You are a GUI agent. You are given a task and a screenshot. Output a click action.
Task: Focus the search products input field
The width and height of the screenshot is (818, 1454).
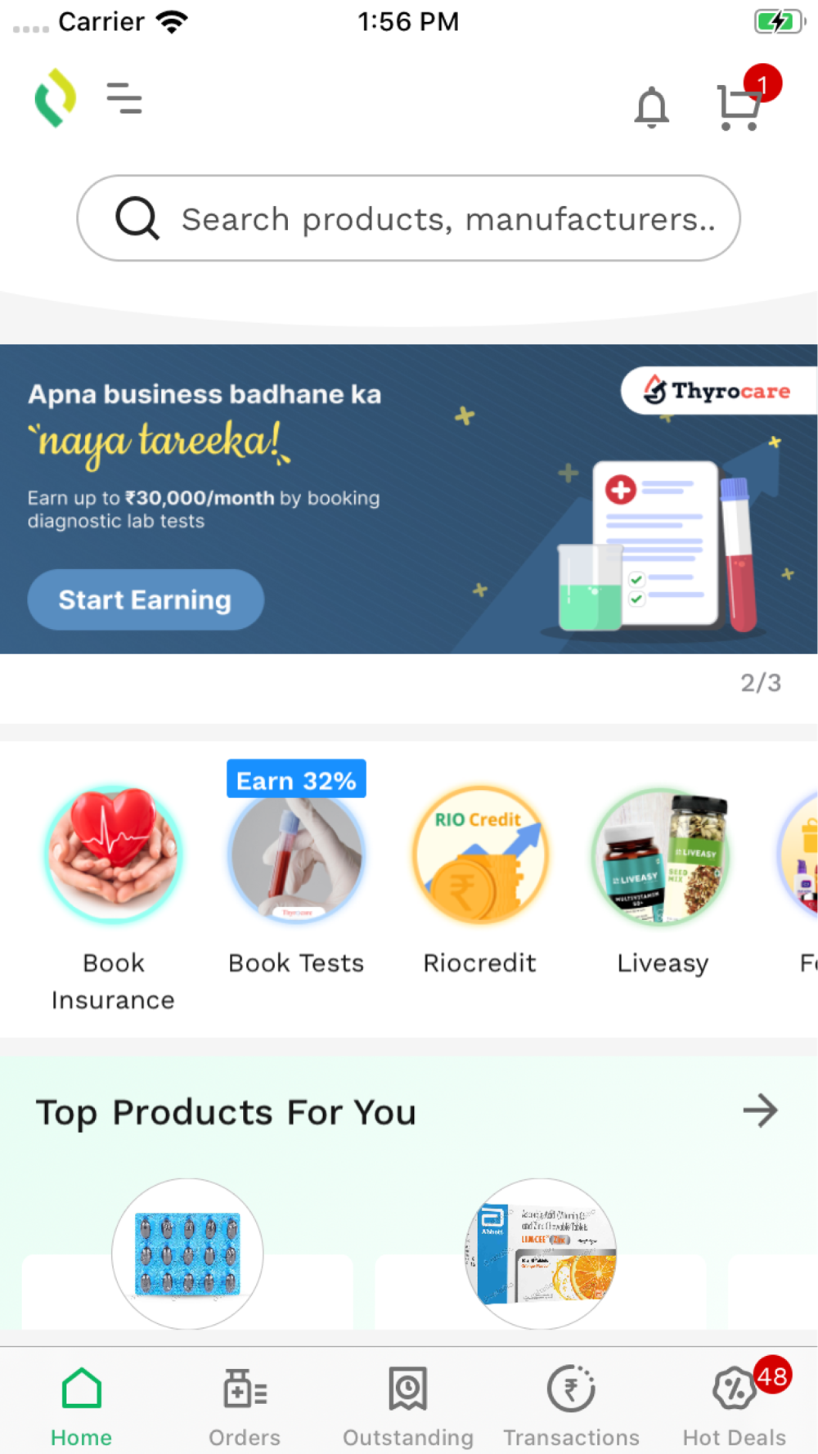pyautogui.click(x=408, y=218)
